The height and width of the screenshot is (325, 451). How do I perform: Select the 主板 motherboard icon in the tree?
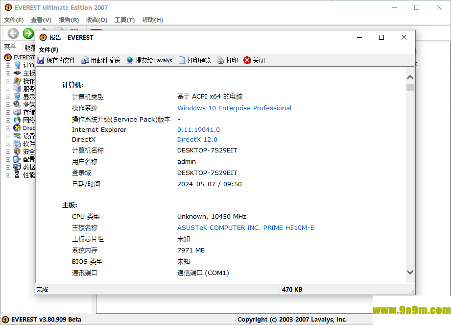(x=17, y=73)
